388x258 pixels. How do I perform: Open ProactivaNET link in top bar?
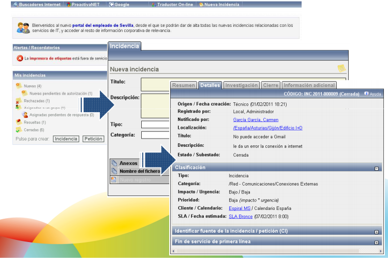point(85,5)
